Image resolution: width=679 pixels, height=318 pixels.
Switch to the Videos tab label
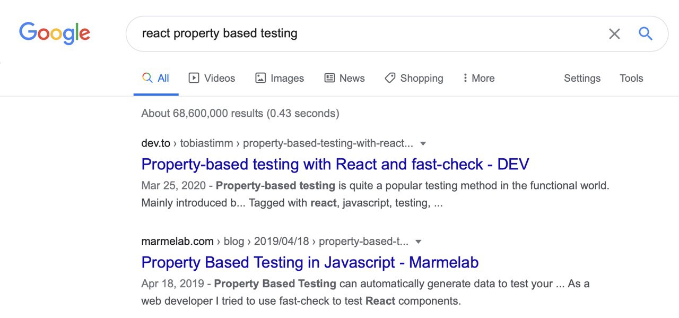(x=220, y=78)
